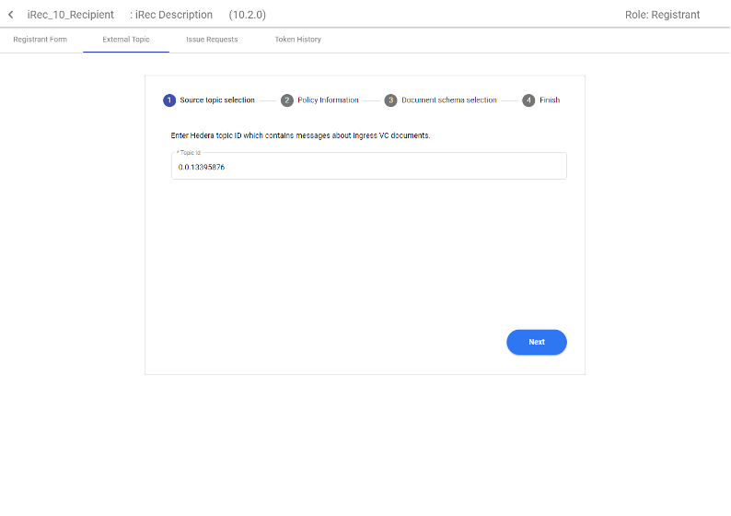
Task: Click the iRec_10_Recipient policy name
Action: [x=71, y=15]
